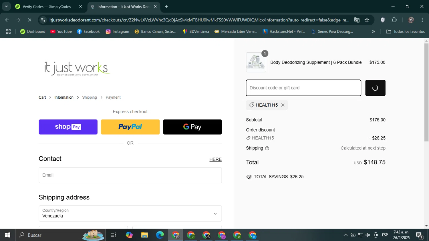
Task: Open the network tray icon
Action: 360,235
